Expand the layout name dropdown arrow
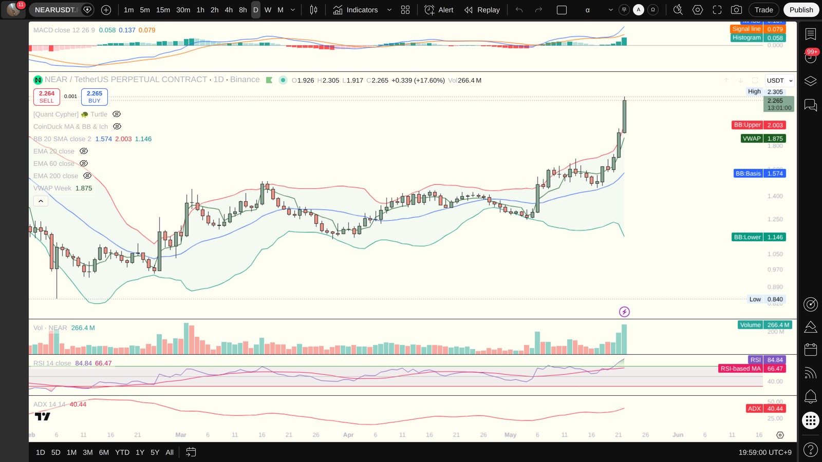The height and width of the screenshot is (462, 822). point(610,10)
